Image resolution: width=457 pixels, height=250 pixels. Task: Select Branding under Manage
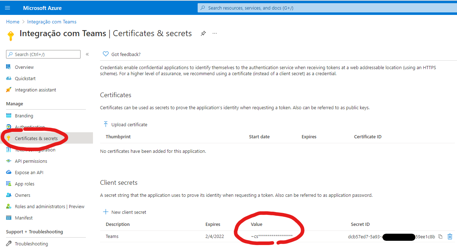(x=24, y=116)
